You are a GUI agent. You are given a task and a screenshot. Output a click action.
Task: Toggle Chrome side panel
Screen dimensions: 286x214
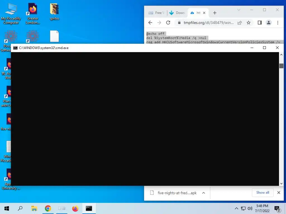tap(260, 23)
